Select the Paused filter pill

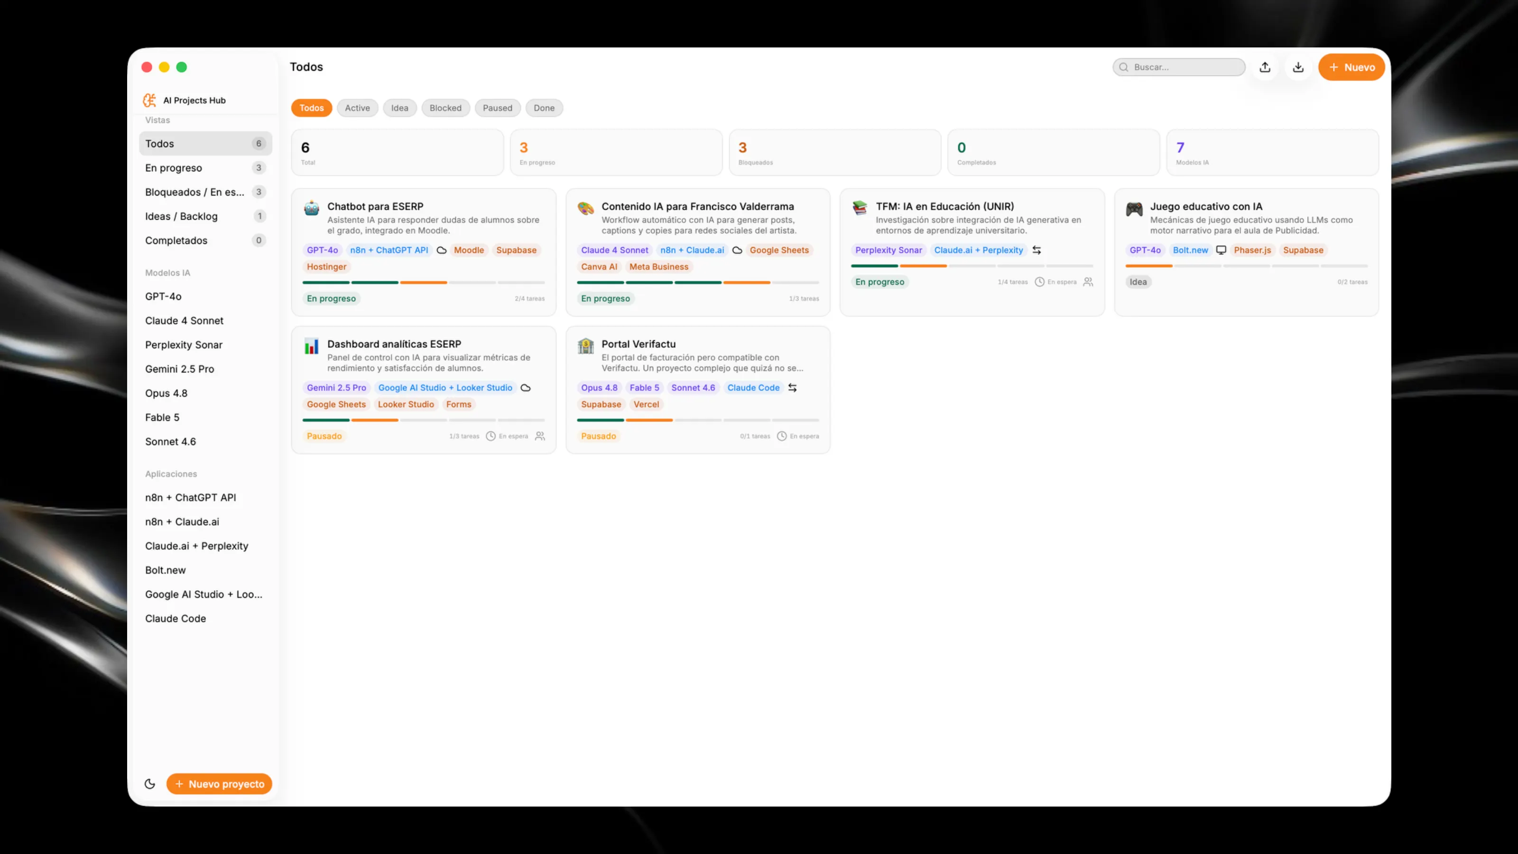(497, 108)
